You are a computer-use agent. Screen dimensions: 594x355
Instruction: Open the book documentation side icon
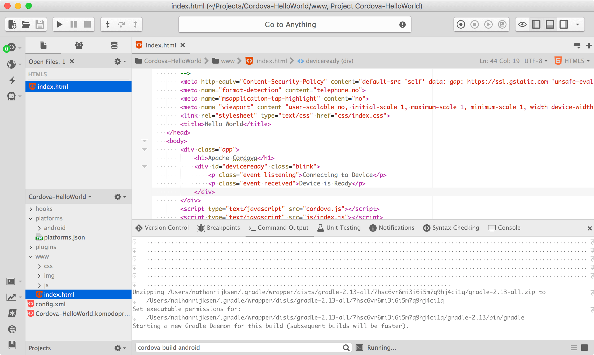pos(12,345)
